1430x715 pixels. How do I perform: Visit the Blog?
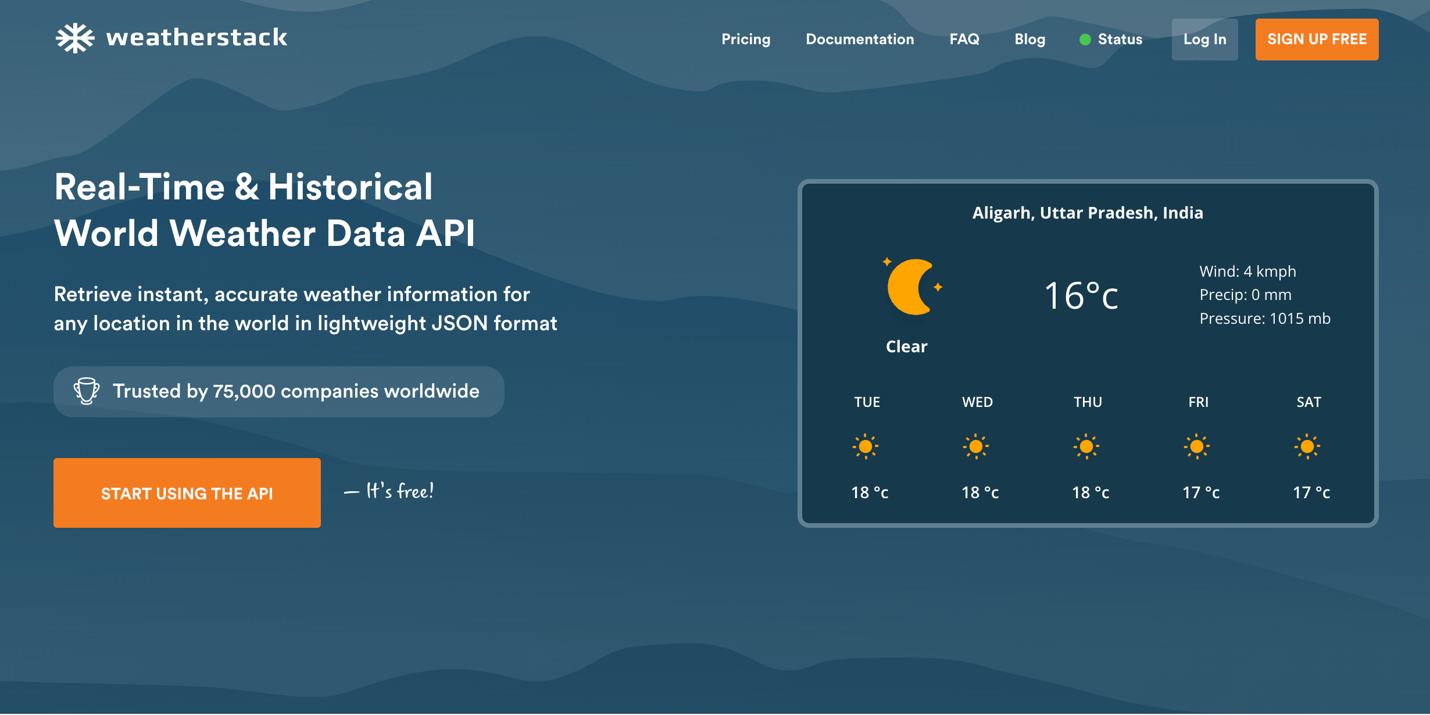click(x=1029, y=40)
